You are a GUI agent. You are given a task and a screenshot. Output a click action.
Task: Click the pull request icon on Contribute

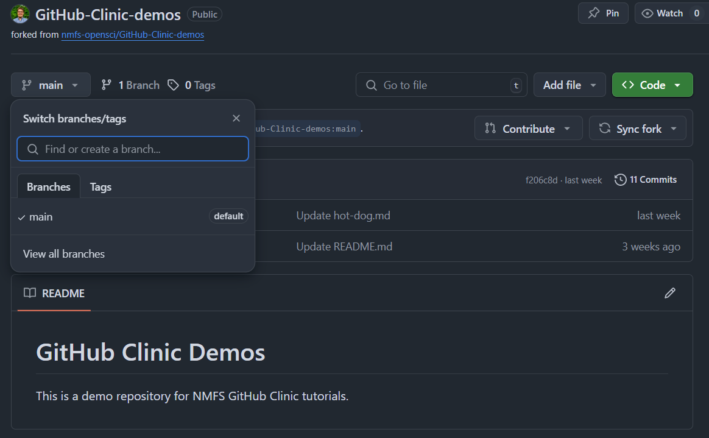[490, 129]
